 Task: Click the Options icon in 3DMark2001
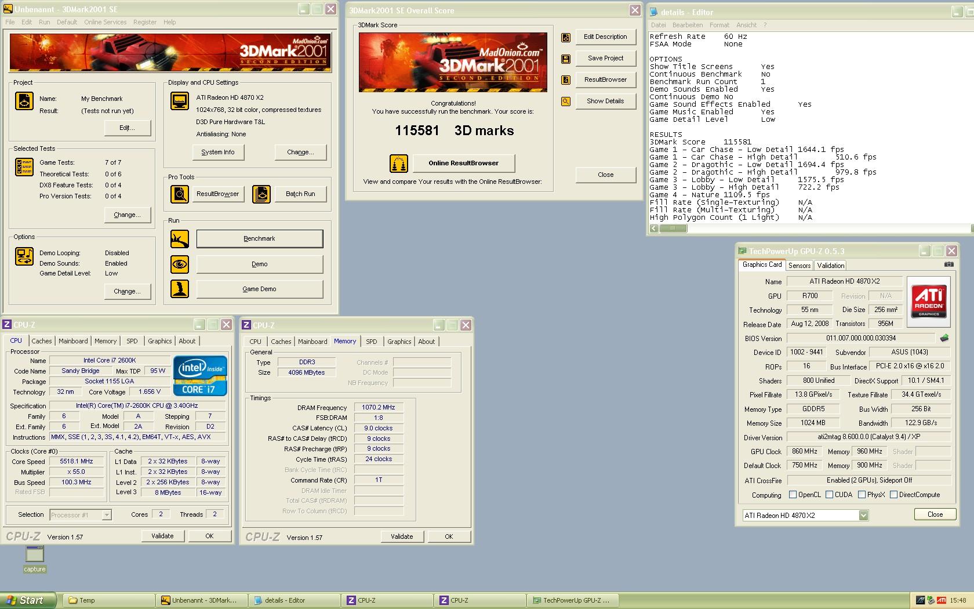[24, 256]
